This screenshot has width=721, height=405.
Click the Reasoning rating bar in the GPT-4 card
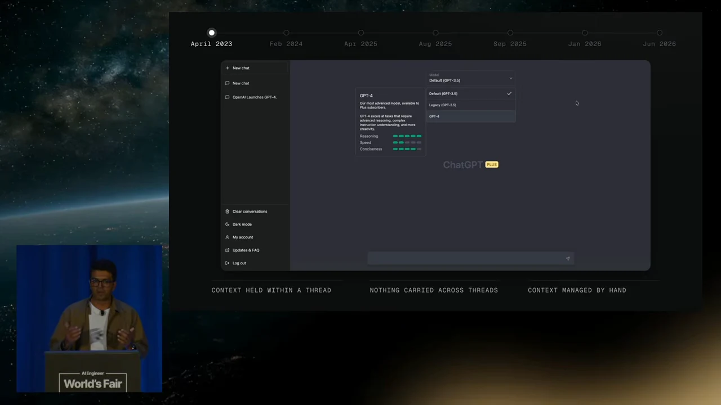pyautogui.click(x=407, y=136)
